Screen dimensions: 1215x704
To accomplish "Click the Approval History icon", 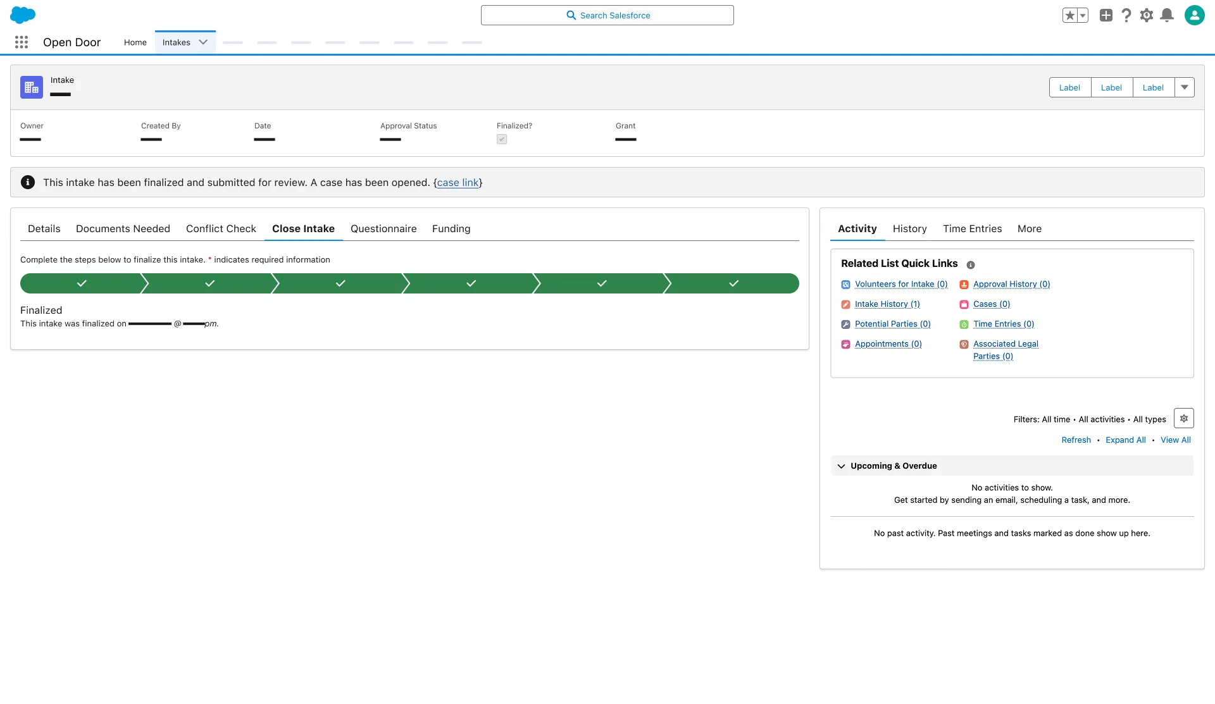I will click(x=964, y=285).
